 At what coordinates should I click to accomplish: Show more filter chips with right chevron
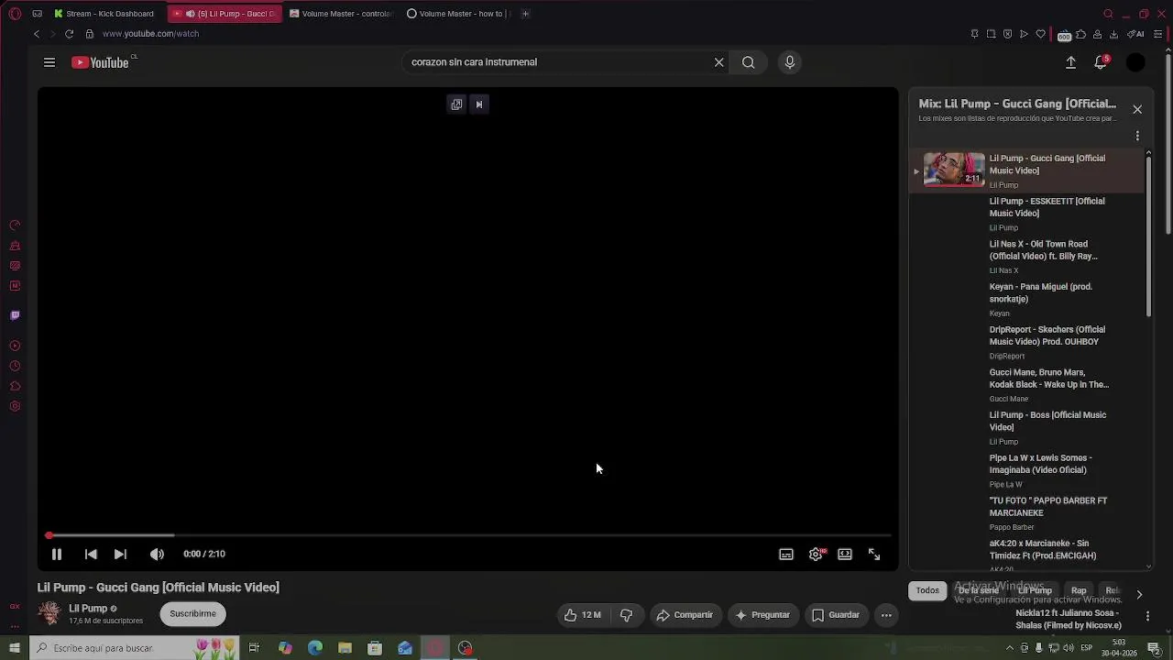(x=1139, y=594)
